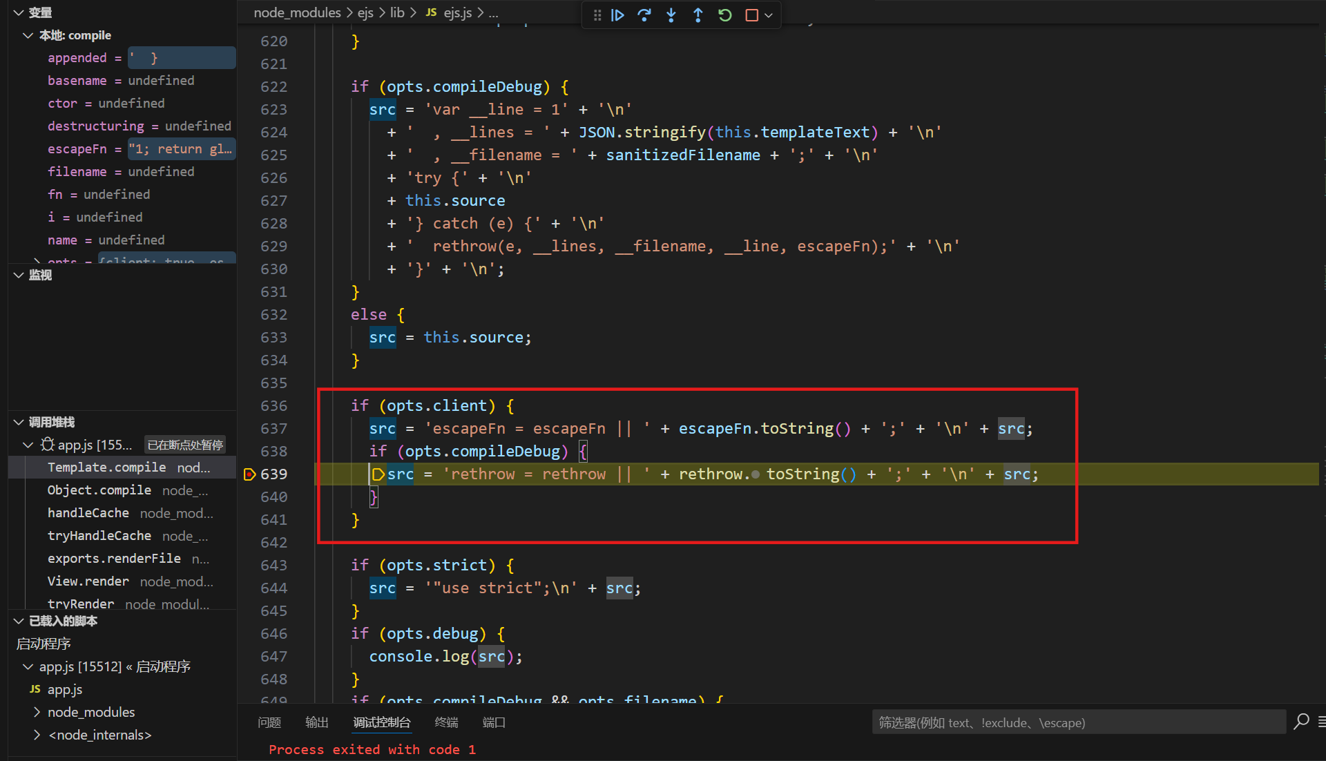Open the 问题 problems tab
This screenshot has height=761, width=1326.
269,722
